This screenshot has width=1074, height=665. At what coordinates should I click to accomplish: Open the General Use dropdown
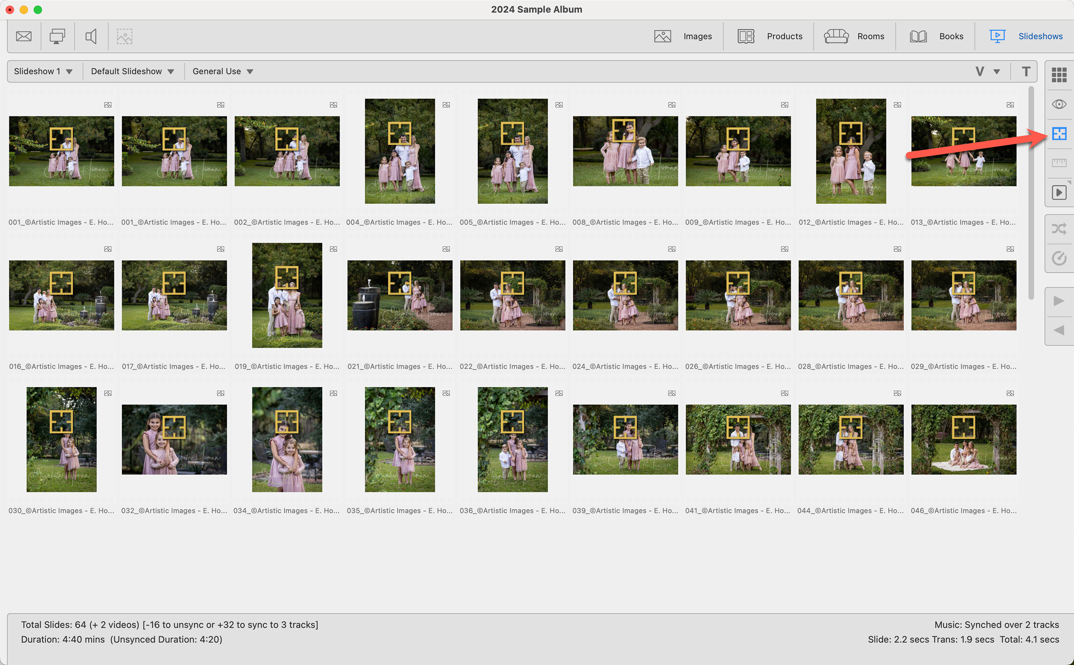pos(223,71)
